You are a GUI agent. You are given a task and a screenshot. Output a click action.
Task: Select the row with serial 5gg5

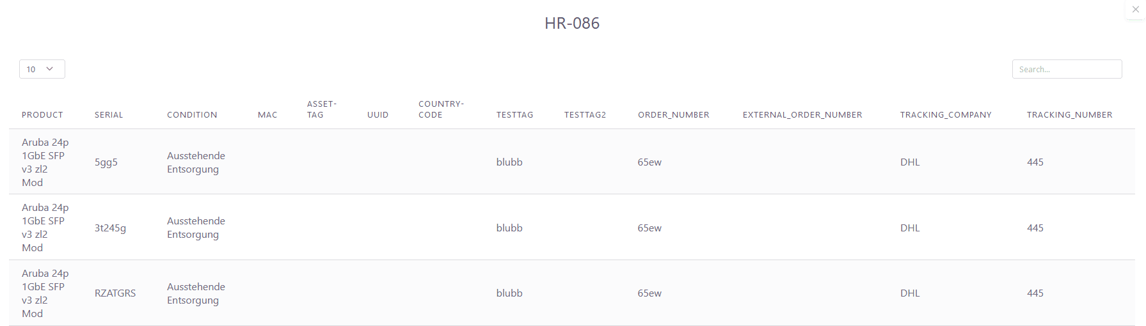click(572, 162)
